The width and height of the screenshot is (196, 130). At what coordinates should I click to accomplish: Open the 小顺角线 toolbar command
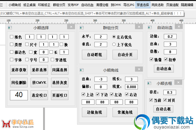[15, 5]
